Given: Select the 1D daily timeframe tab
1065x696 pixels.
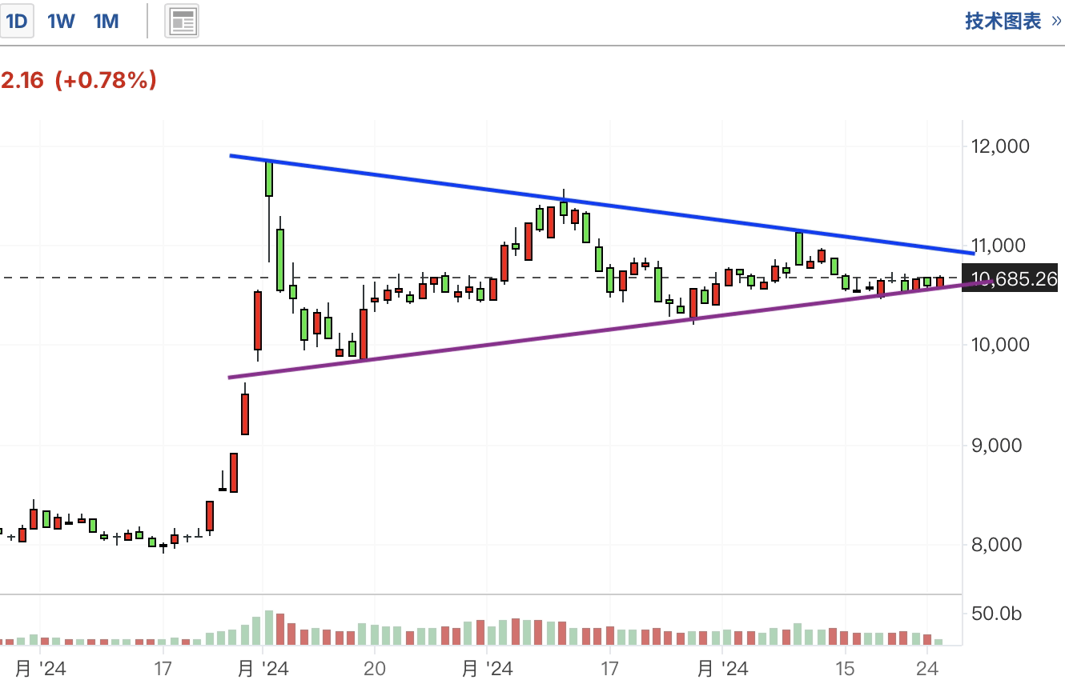Looking at the screenshot, I should pyautogui.click(x=16, y=22).
